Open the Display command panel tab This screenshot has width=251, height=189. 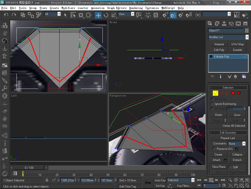point(238,24)
